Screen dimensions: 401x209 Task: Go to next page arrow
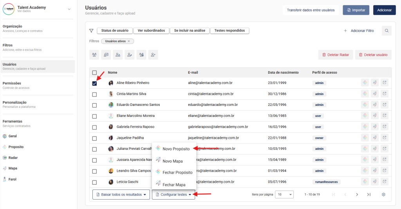tap(357, 194)
